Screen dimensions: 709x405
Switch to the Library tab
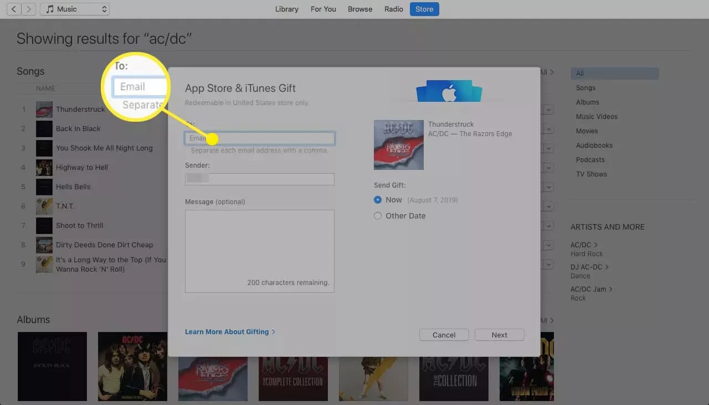pyautogui.click(x=286, y=9)
